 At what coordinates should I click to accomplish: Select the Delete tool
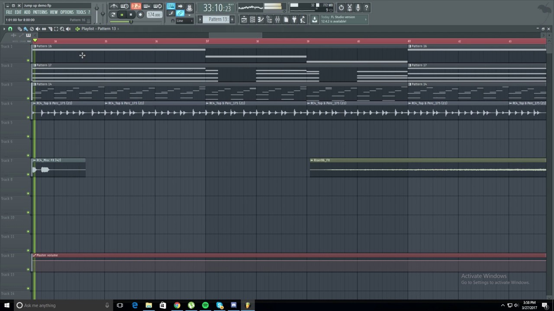[32, 29]
